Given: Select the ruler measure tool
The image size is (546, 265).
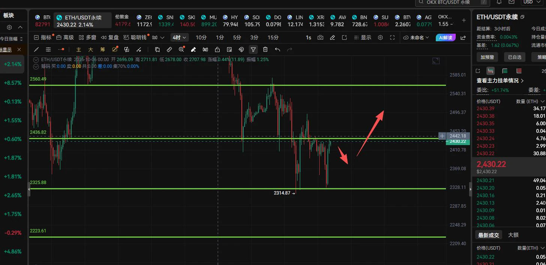Looking at the screenshot, I should [169, 49].
